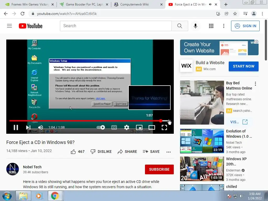Share the video
The image size is (268, 201).
(x=127, y=152)
